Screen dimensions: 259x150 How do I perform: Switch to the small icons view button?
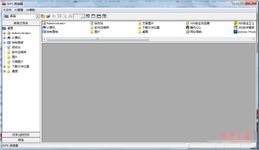pos(93,16)
